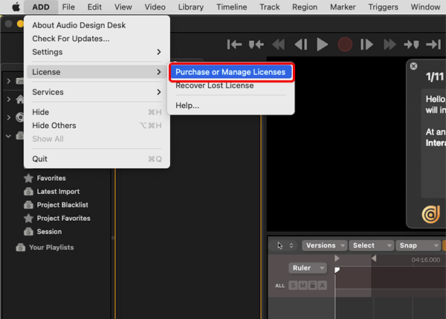The width and height of the screenshot is (446, 319).
Task: Go to previous marker
Action: (x=256, y=45)
